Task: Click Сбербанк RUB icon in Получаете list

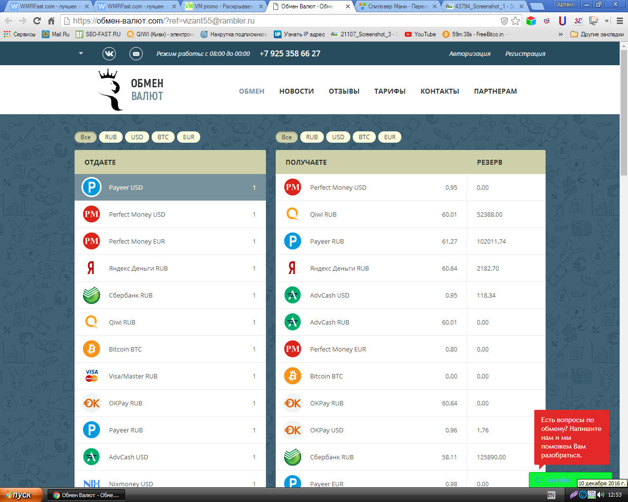Action: pos(292,457)
